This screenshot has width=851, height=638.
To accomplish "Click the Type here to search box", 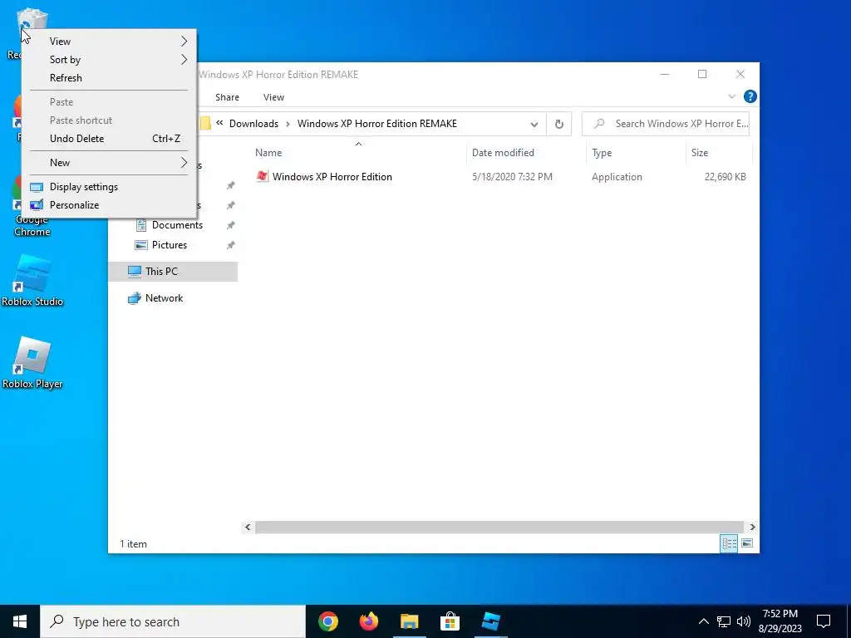I will (x=173, y=621).
